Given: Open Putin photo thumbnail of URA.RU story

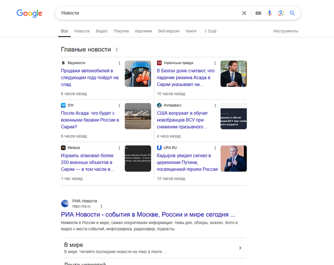Looking at the screenshot, I should [x=233, y=158].
